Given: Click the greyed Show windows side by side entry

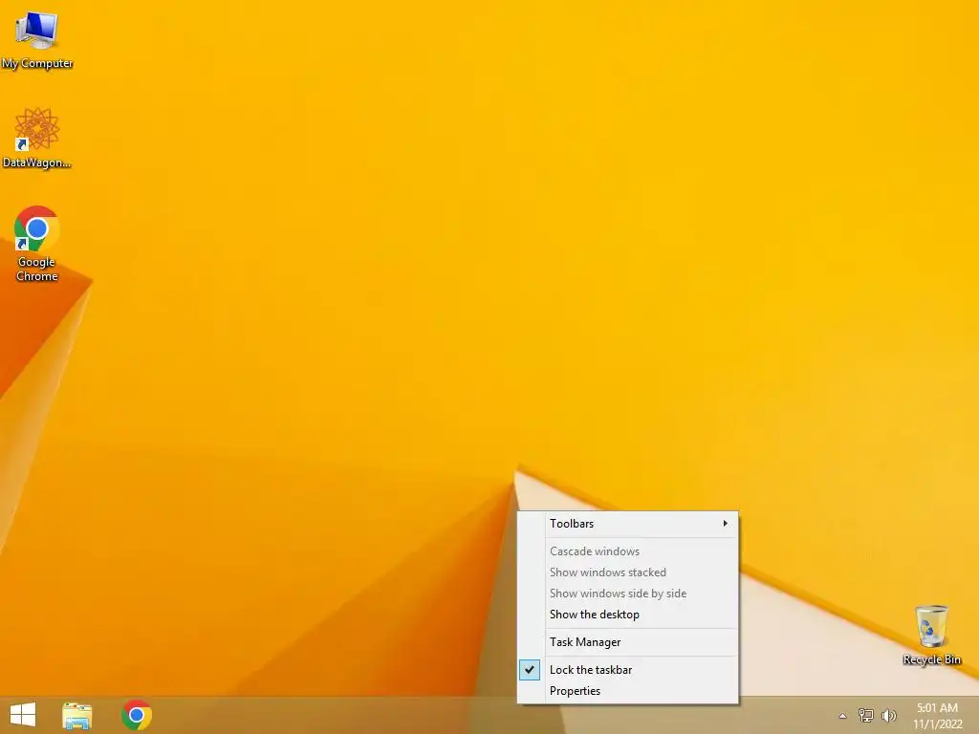Looking at the screenshot, I should [628, 594].
